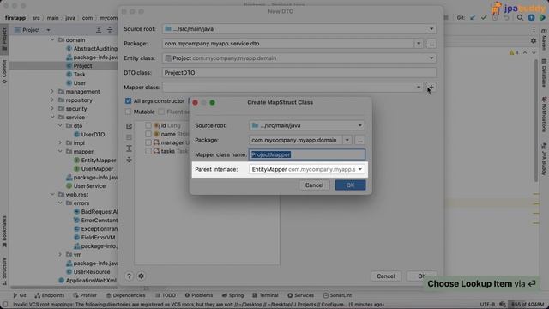The width and height of the screenshot is (549, 309).
Task: Click the editor settings gear icon
Action: pos(534,41)
